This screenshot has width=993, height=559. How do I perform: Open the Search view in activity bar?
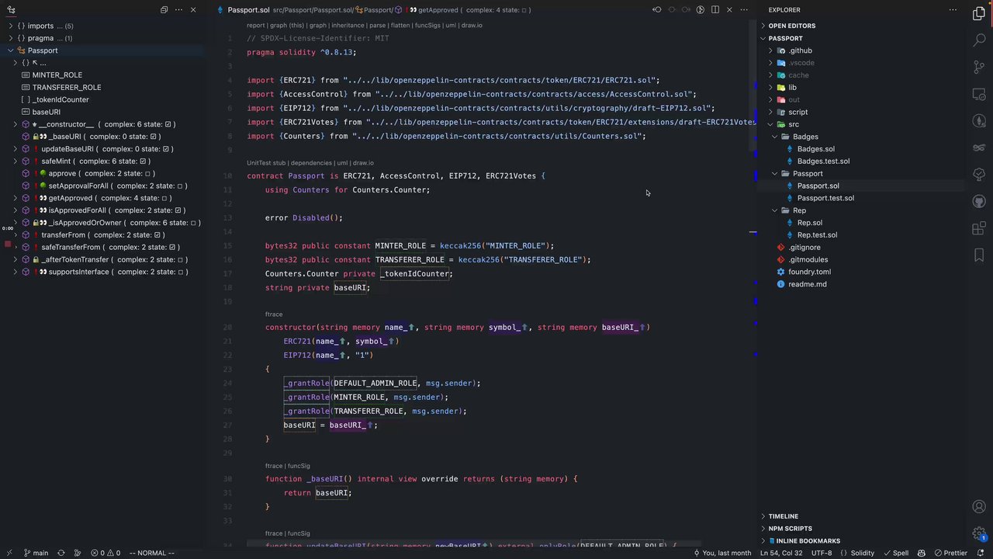click(979, 40)
